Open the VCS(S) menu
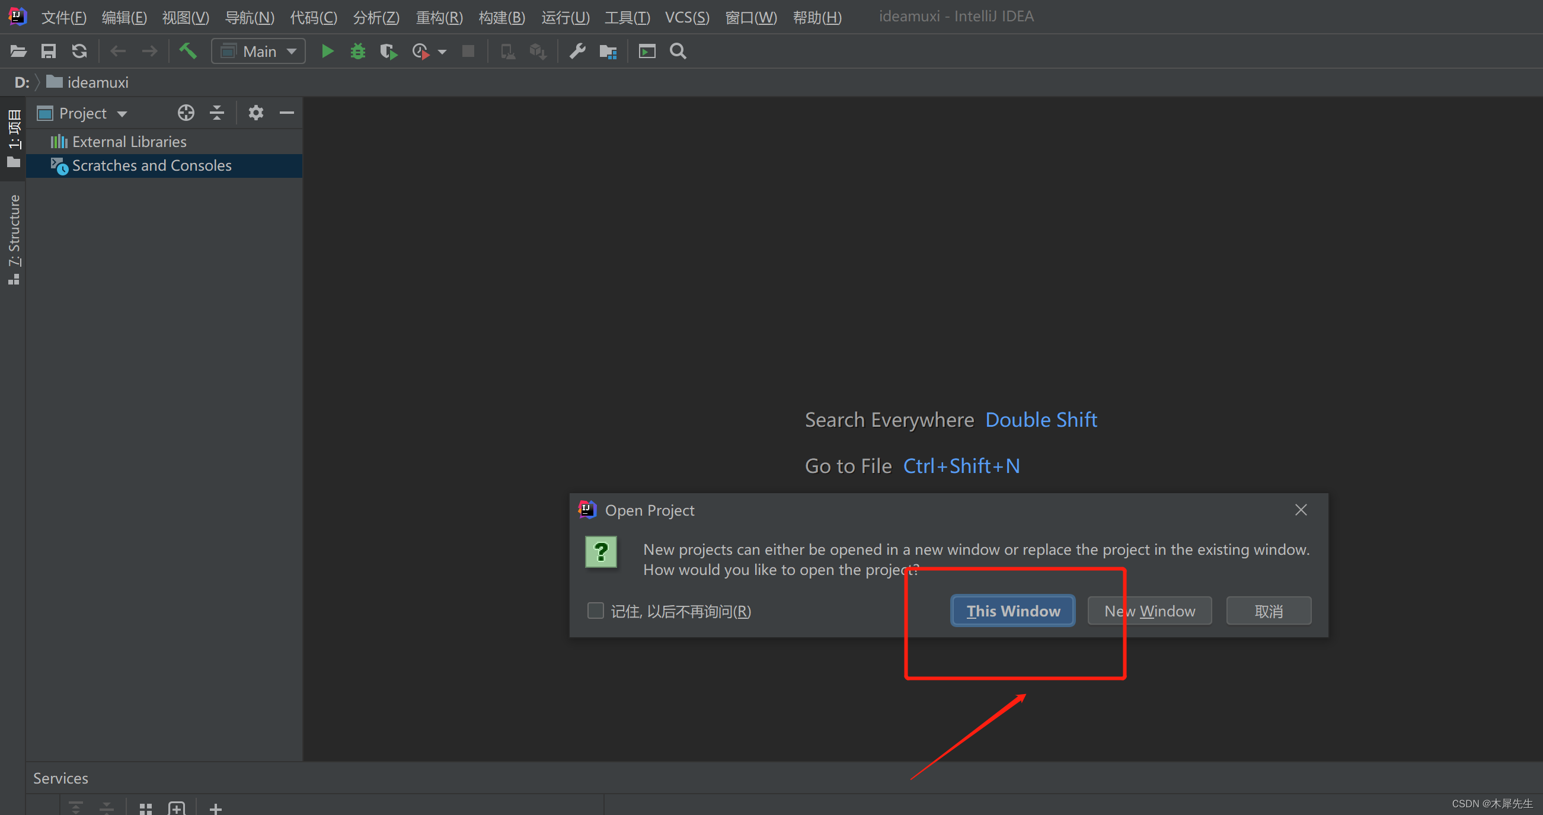 pos(686,17)
